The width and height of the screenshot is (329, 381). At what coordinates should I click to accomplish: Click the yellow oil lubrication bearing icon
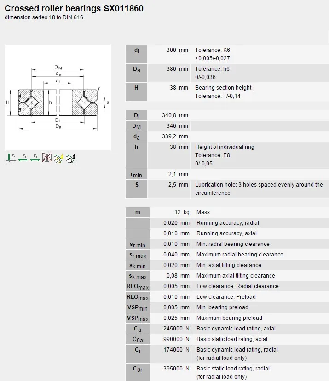(x=58, y=158)
